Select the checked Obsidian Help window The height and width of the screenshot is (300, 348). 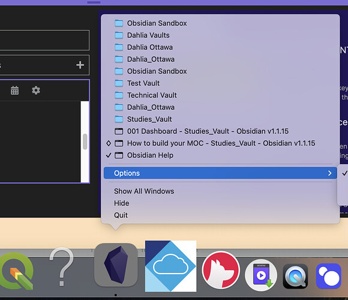click(220, 155)
